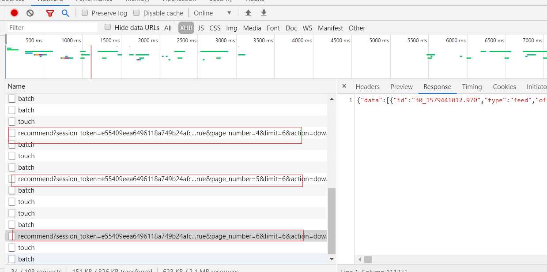This screenshot has width=547, height=272.
Task: Enable Preserve log checkbox
Action: point(85,13)
